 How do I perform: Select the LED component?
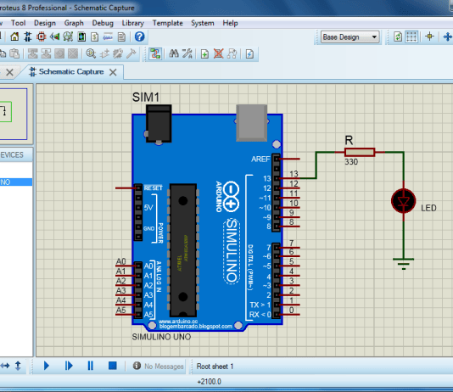(403, 201)
